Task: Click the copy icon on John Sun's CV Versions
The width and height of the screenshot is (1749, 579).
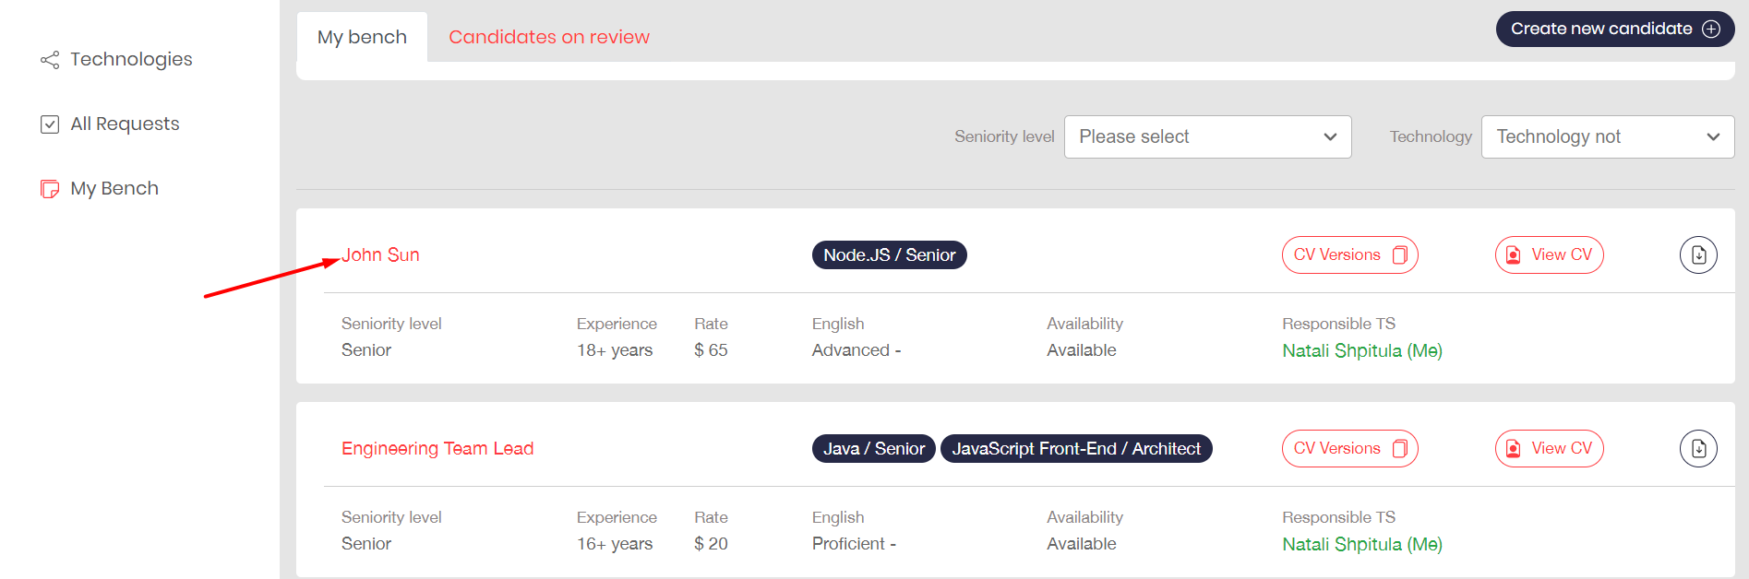Action: click(1399, 255)
